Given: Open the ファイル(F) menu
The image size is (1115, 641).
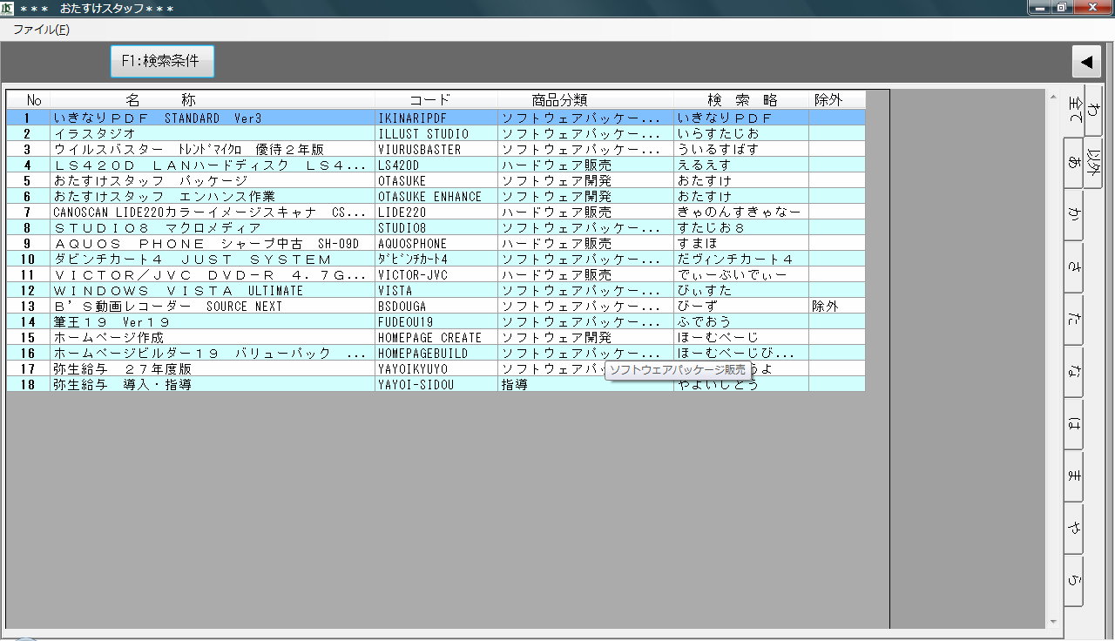Looking at the screenshot, I should tap(41, 30).
